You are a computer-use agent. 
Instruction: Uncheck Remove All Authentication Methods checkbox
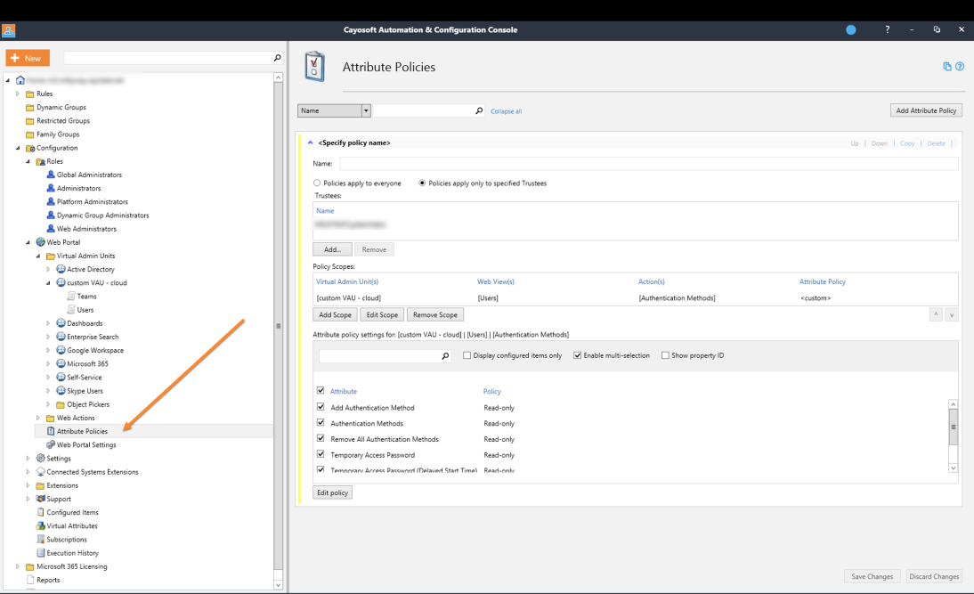point(321,438)
